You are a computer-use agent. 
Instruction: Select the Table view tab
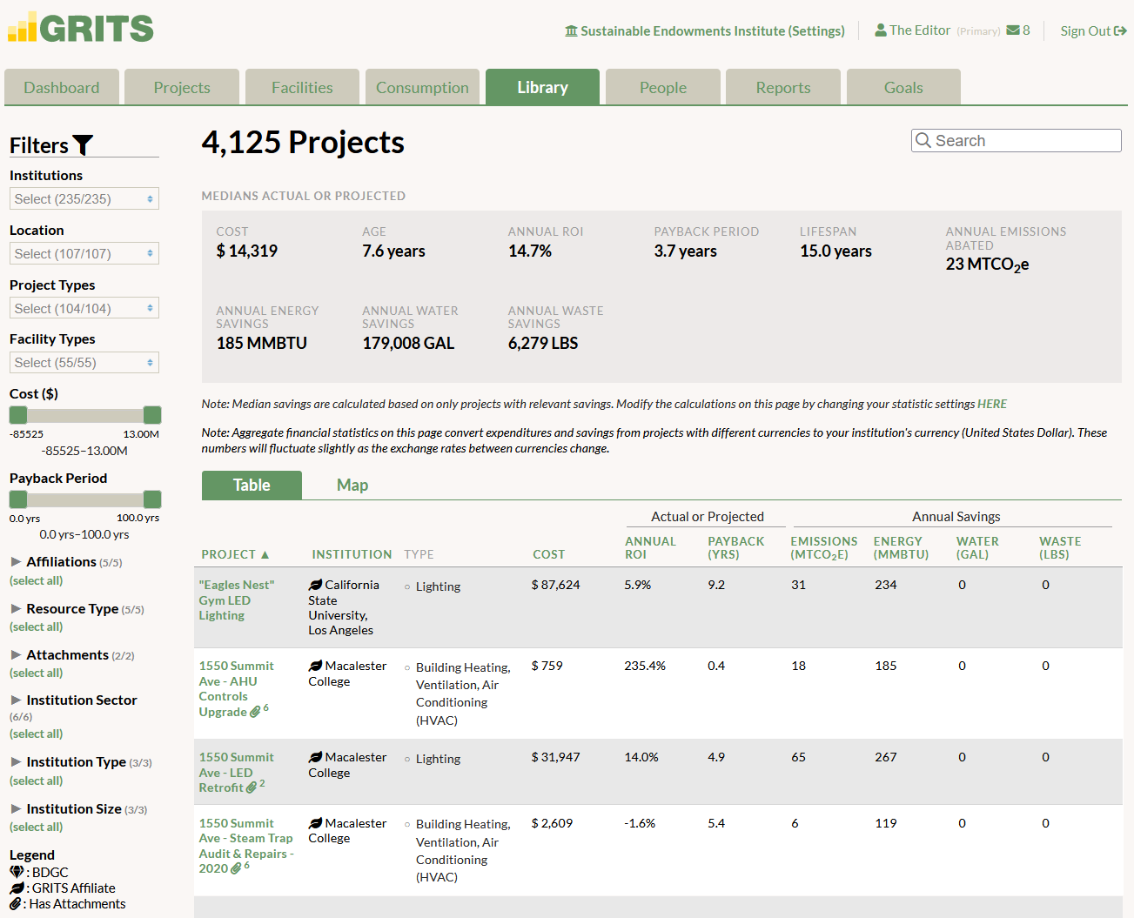252,486
